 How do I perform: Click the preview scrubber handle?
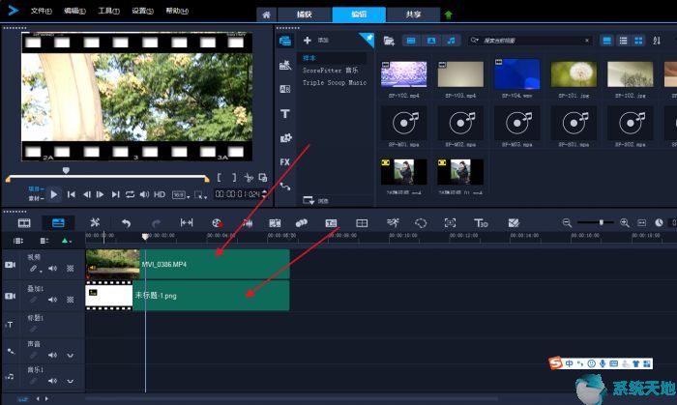66,171
